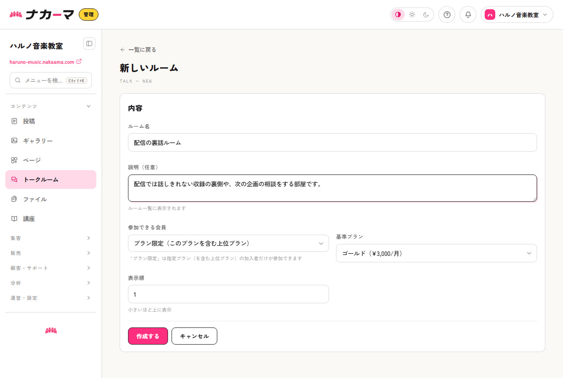Image resolution: width=563 pixels, height=378 pixels.
Task: Click the pink ハ avatar icon
Action: coord(490,15)
